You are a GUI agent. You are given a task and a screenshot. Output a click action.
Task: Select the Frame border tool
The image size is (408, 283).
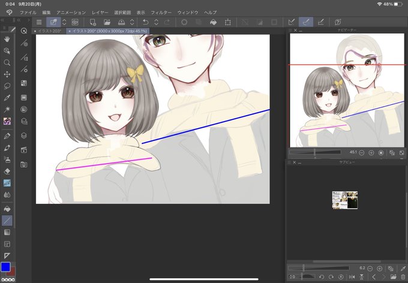pyautogui.click(x=7, y=244)
